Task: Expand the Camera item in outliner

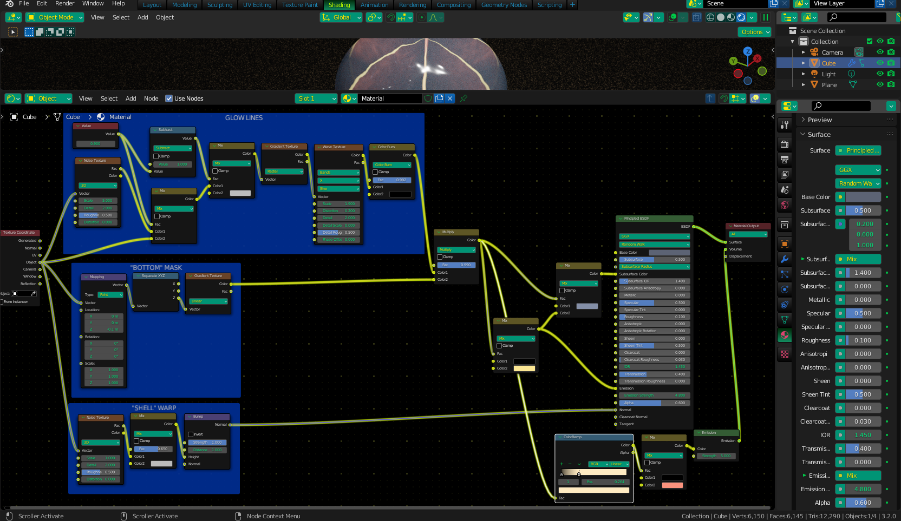Action: [804, 52]
